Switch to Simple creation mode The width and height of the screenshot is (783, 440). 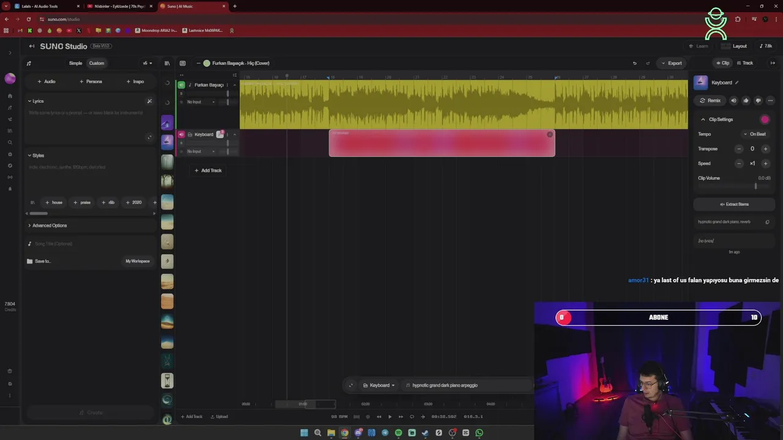click(x=75, y=63)
